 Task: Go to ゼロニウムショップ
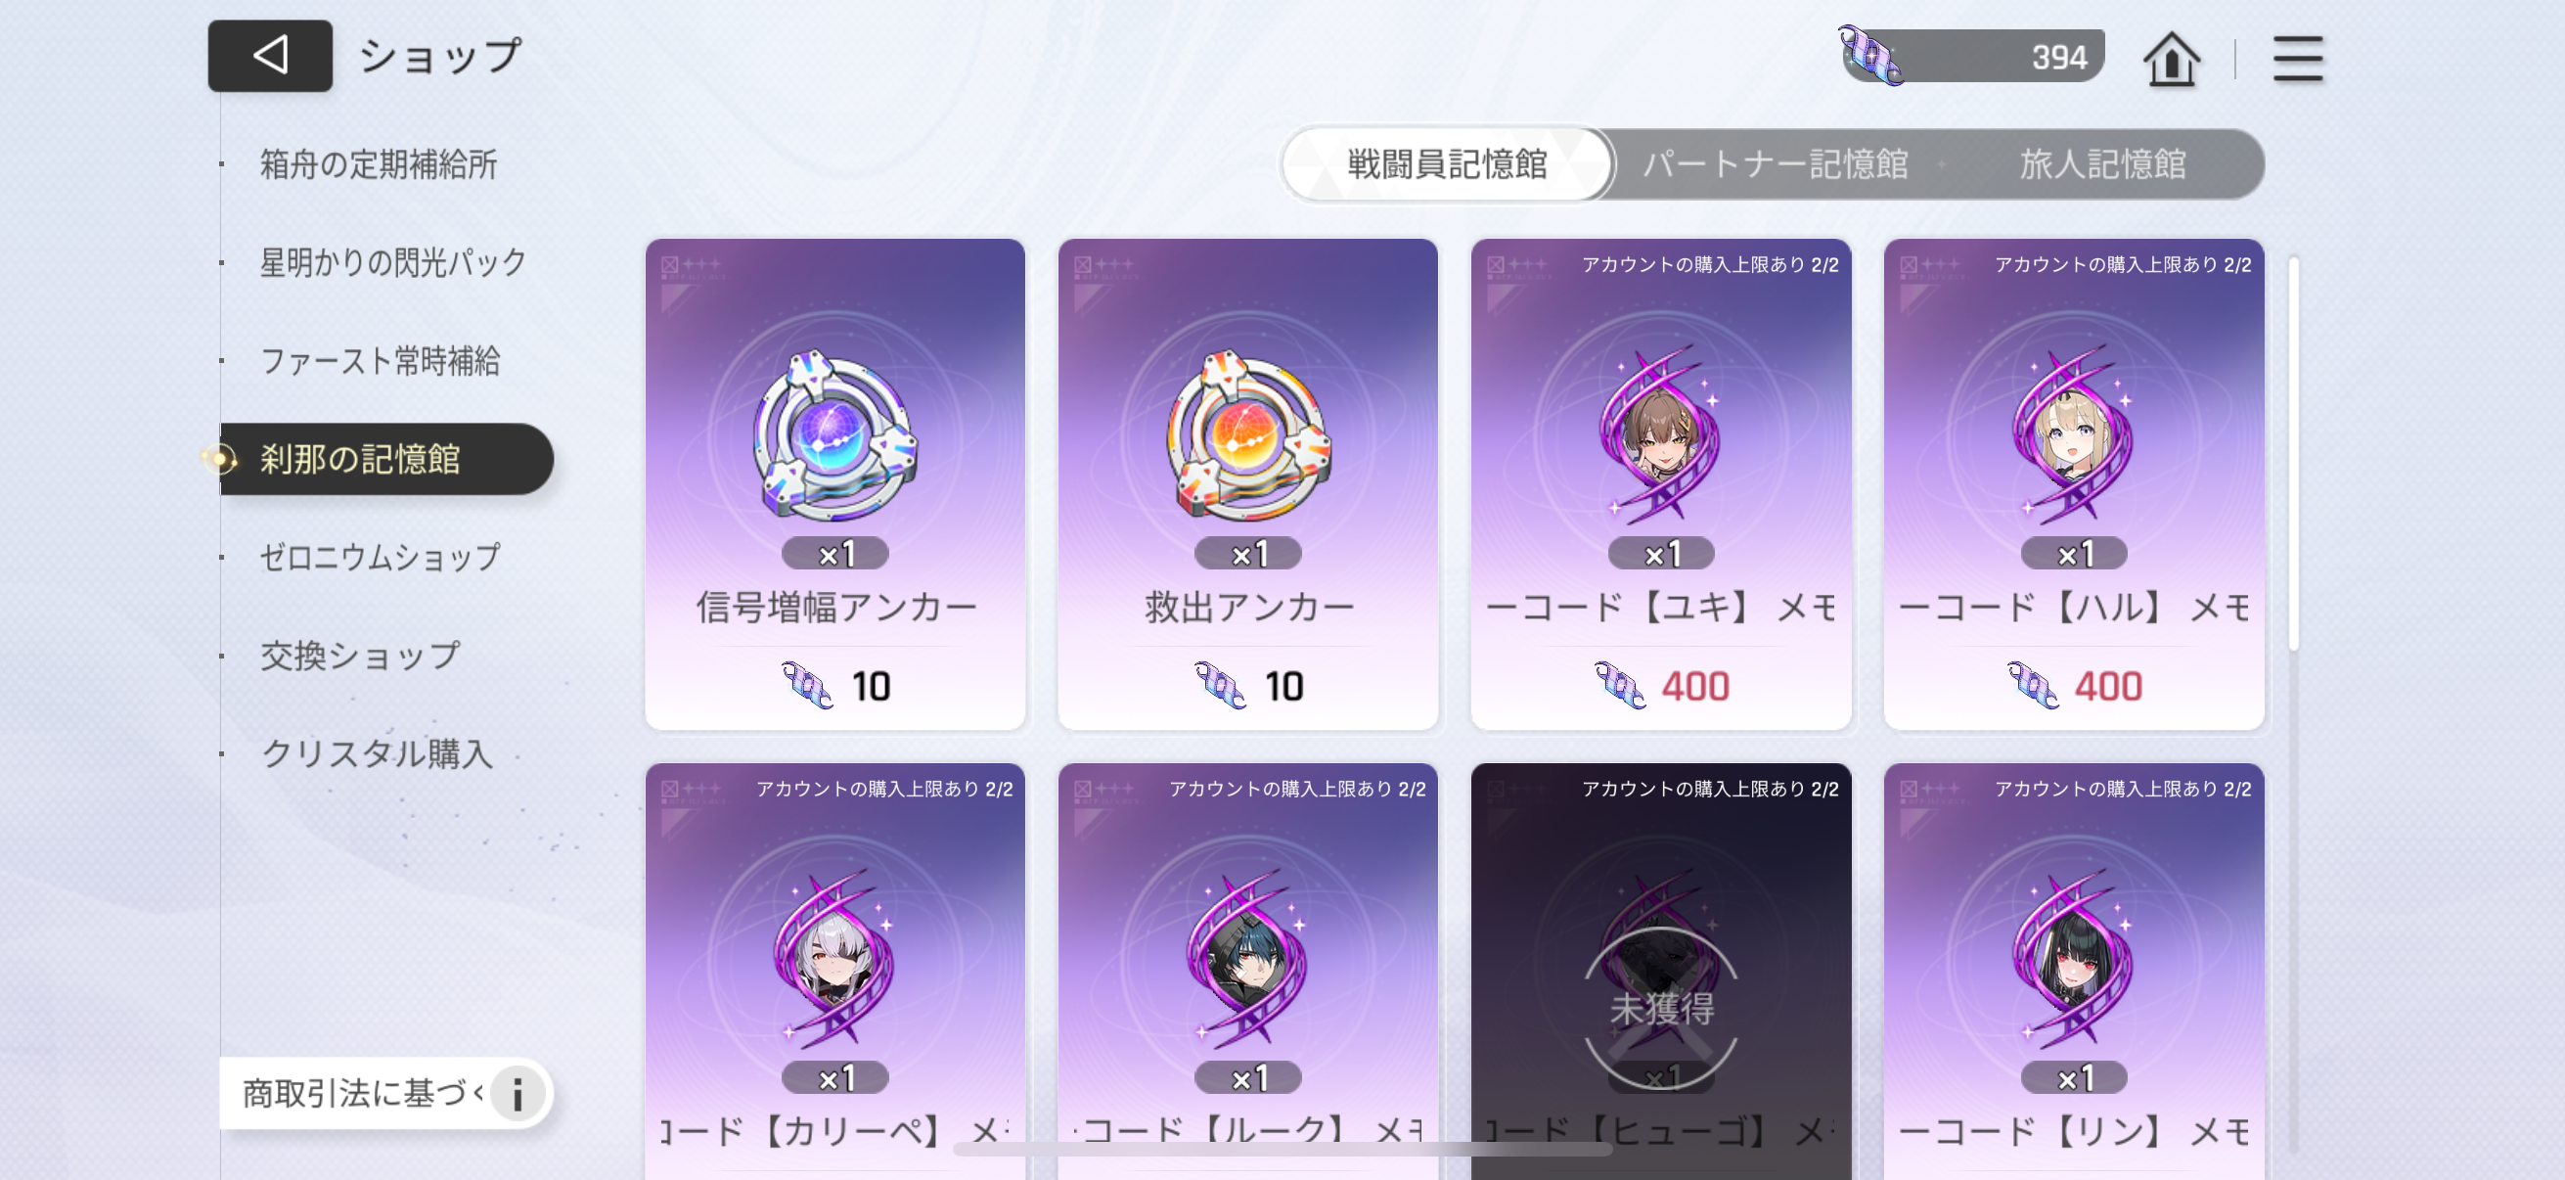coord(380,557)
